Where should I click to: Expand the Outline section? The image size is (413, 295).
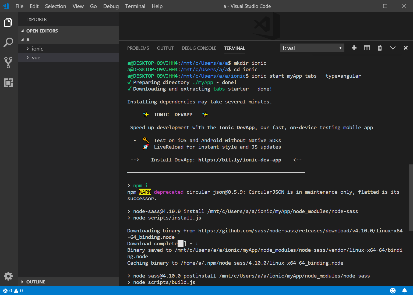point(36,282)
